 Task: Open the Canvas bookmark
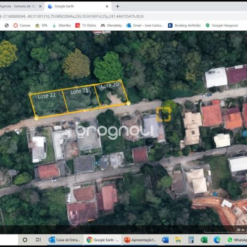[22, 25]
